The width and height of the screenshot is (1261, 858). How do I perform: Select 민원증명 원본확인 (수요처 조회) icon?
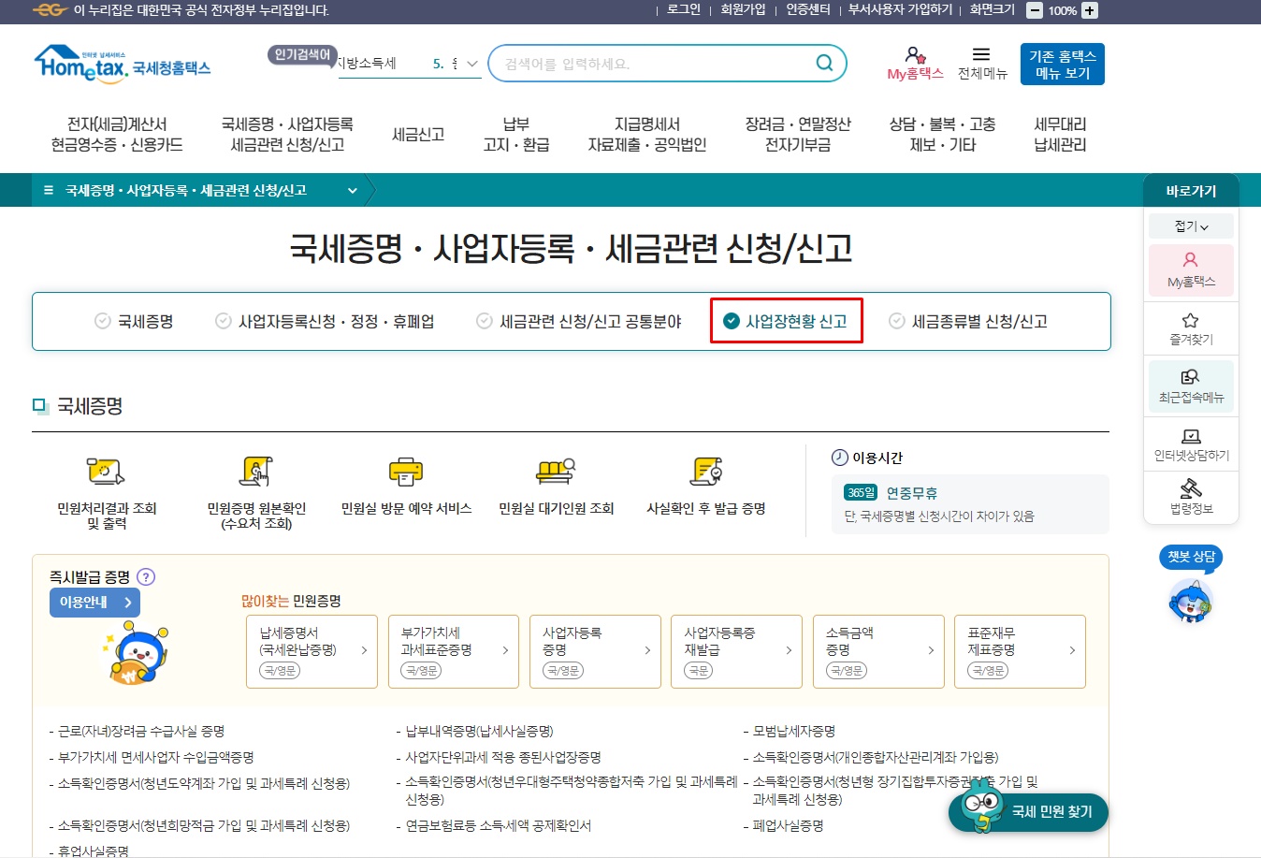pyautogui.click(x=254, y=474)
